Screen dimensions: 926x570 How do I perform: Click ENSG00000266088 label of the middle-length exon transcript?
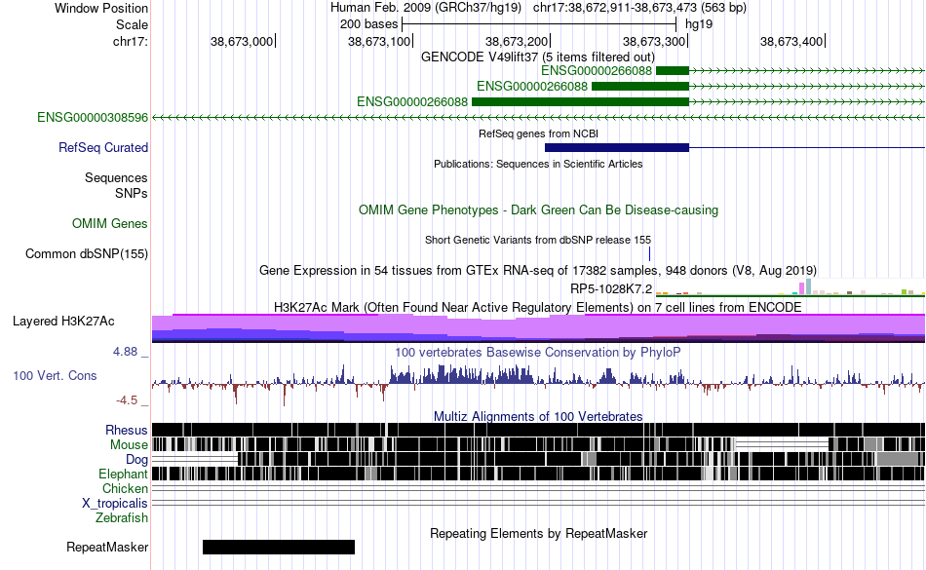pyautogui.click(x=532, y=86)
